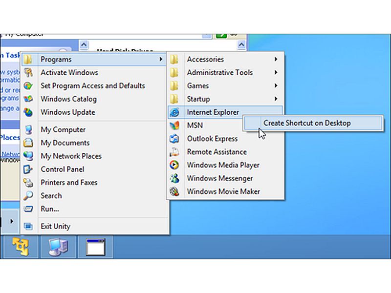
Task: Expand the Administrative Tools submenu arrow
Action: coord(276,72)
